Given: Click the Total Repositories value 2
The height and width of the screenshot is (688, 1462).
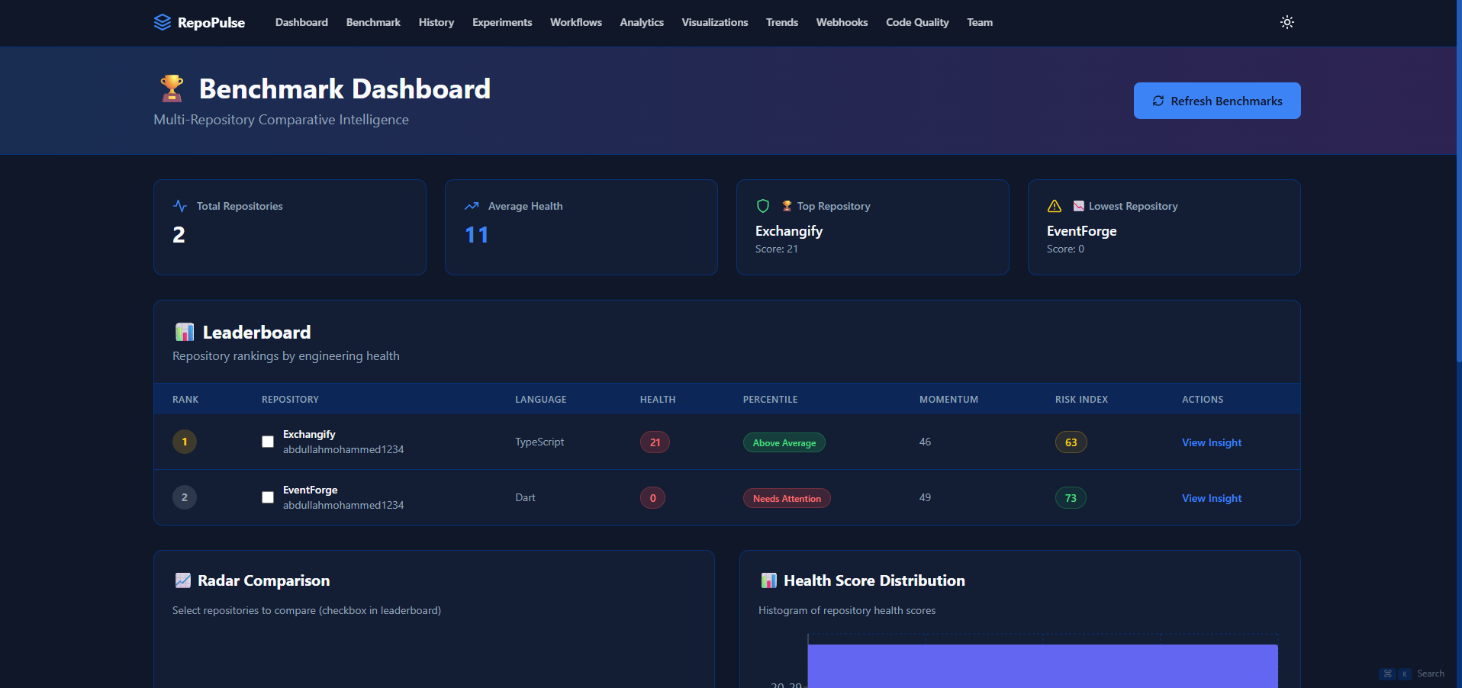Looking at the screenshot, I should pos(179,235).
